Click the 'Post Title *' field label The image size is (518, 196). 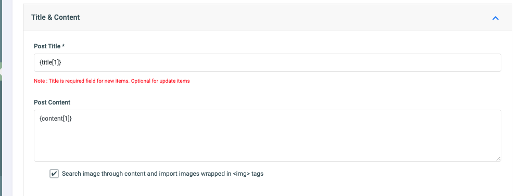point(49,46)
